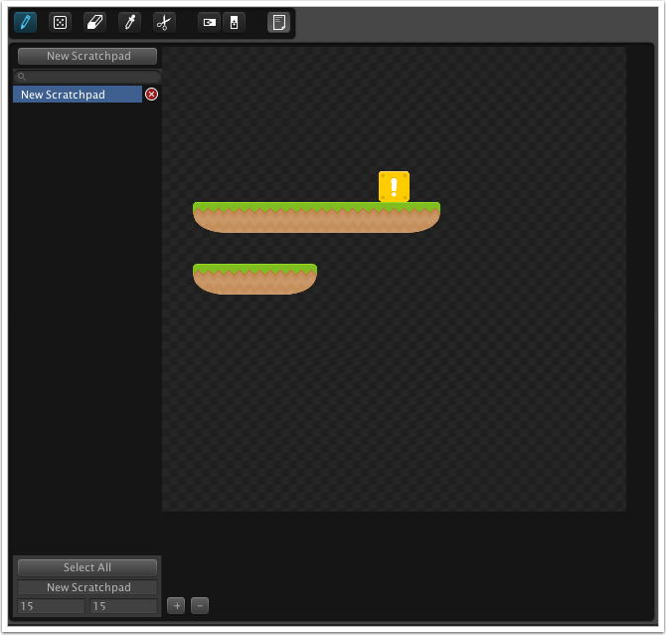Select the Eraser tool
666x635 pixels.
[94, 22]
